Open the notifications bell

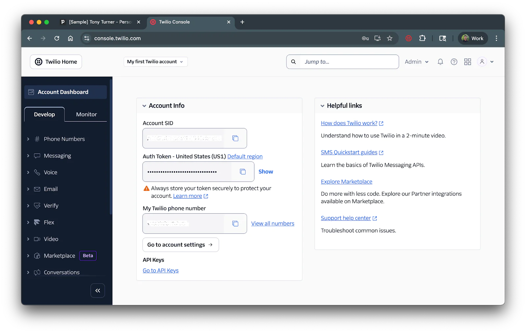(440, 62)
